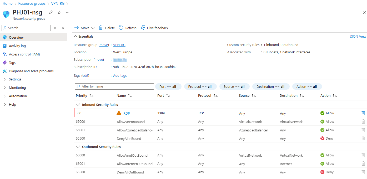This screenshot has height=179, width=367.
Task: Open the more options ellipsis next to title
Action: pos(68,12)
